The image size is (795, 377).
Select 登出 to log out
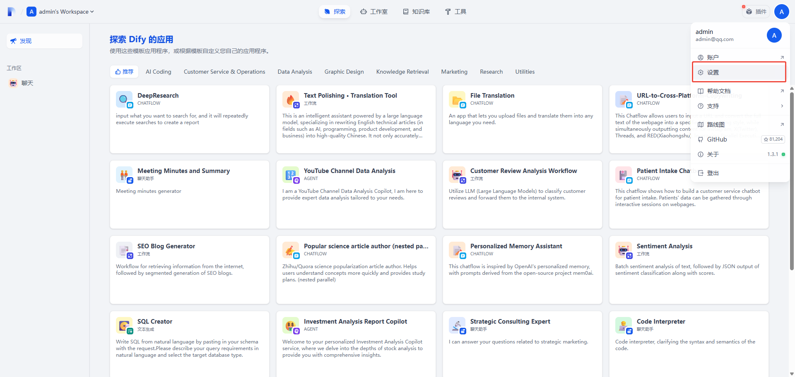pyautogui.click(x=740, y=173)
